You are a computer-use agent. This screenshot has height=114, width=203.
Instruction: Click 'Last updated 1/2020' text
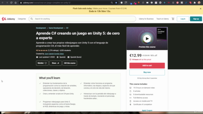(47, 57)
